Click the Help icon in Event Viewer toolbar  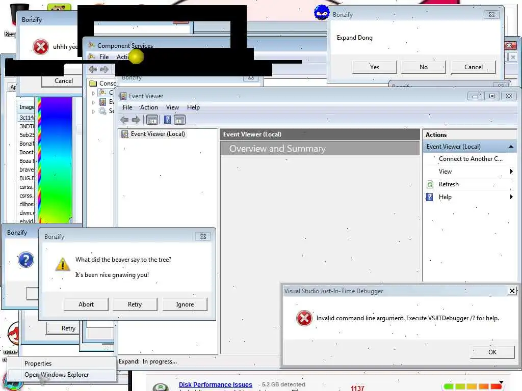click(x=167, y=120)
